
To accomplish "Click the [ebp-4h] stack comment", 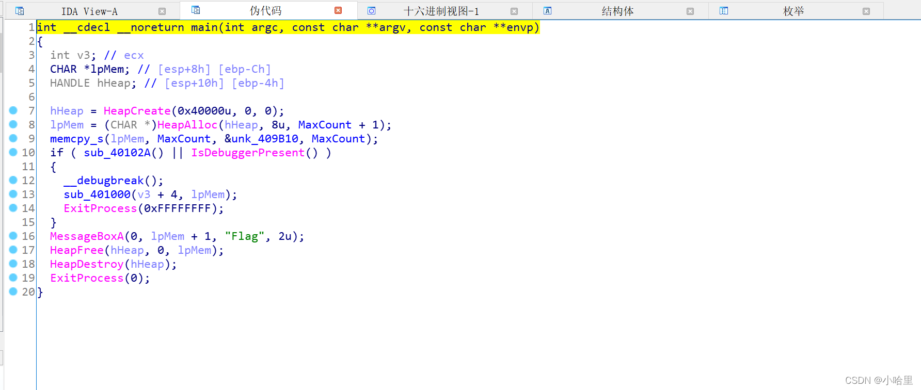I will pos(258,83).
